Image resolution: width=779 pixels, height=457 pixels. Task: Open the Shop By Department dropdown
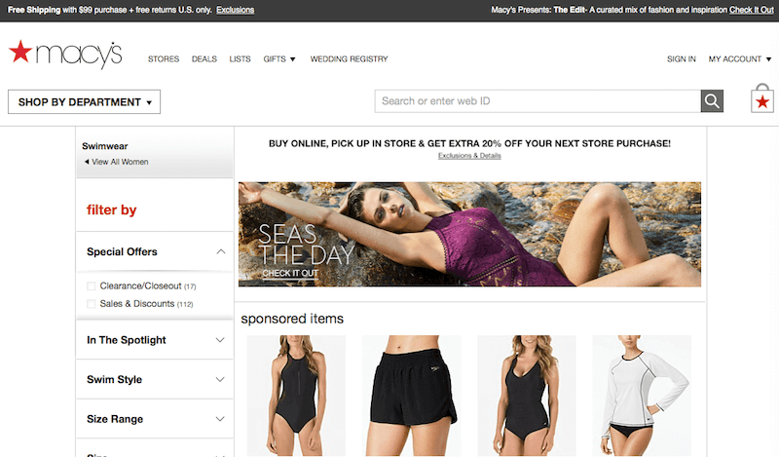[84, 102]
